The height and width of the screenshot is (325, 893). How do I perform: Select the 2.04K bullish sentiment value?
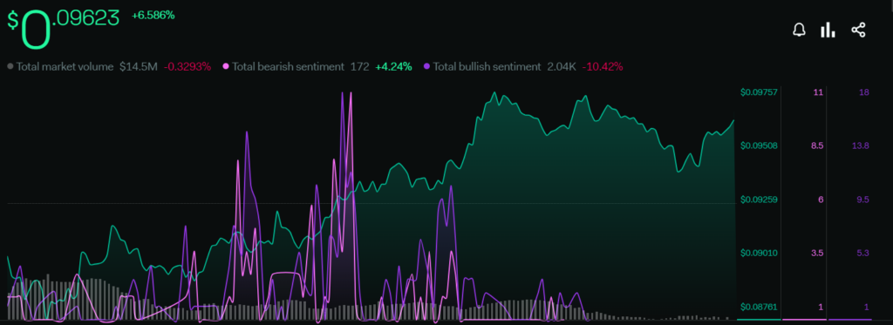[562, 66]
